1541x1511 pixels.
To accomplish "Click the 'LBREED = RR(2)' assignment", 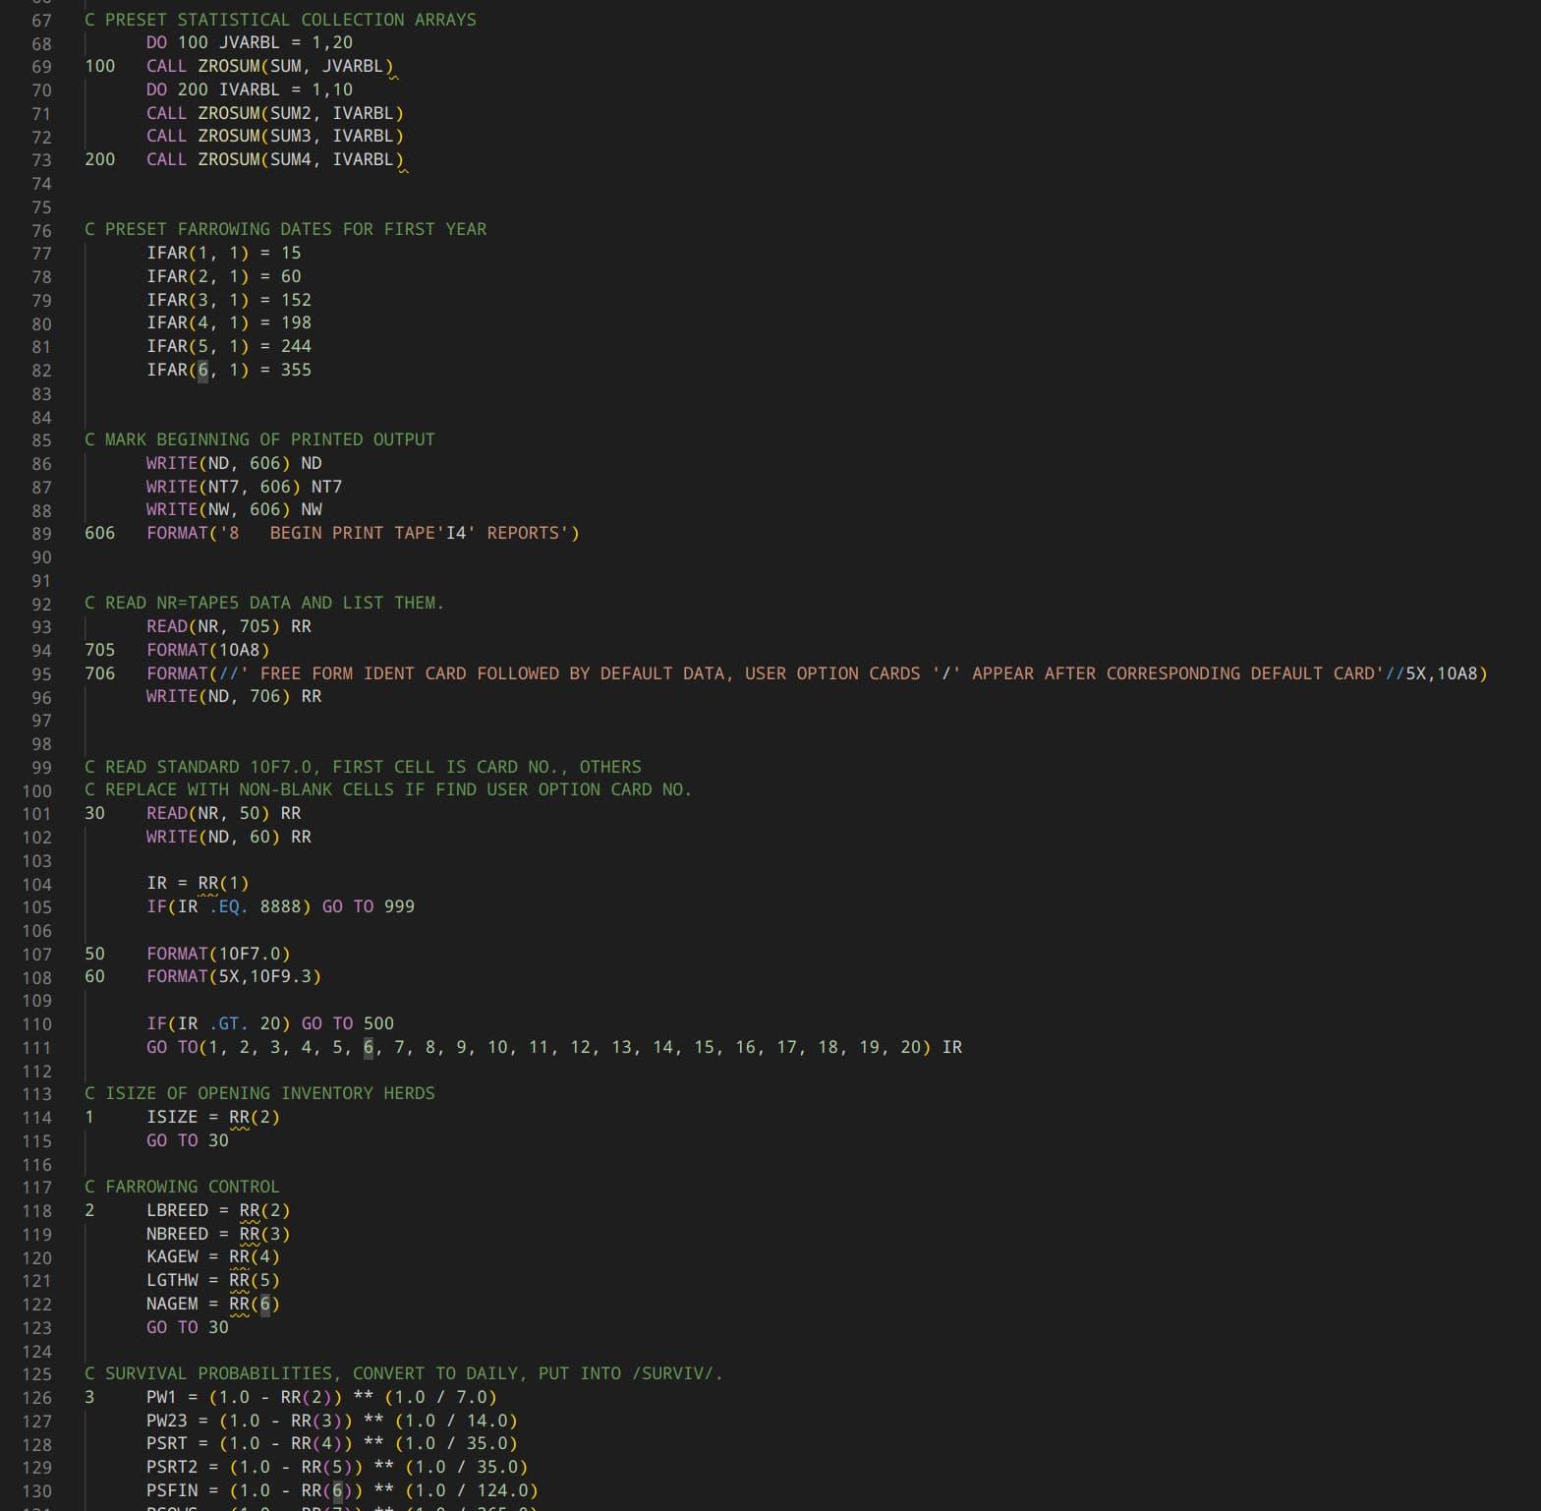I will (x=218, y=1210).
